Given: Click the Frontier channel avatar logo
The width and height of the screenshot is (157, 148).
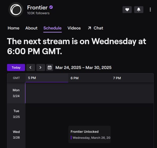Looking at the screenshot, I should click(x=16, y=10).
